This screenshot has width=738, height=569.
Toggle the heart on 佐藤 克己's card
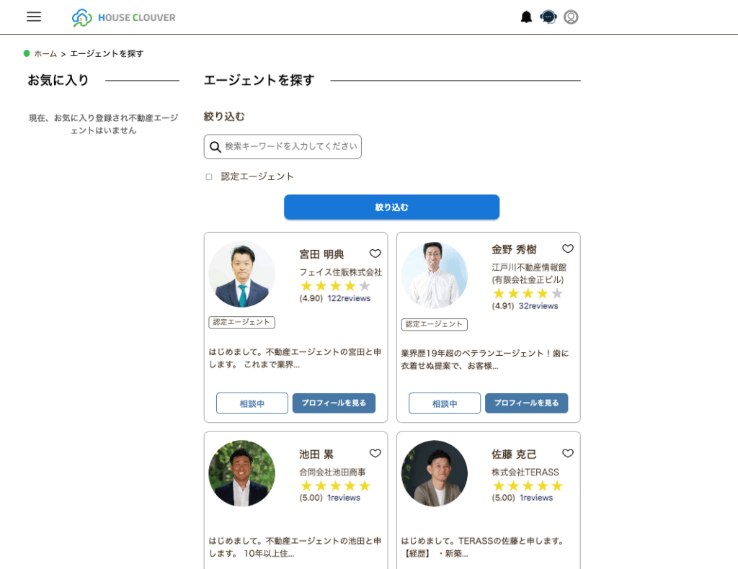click(x=568, y=454)
